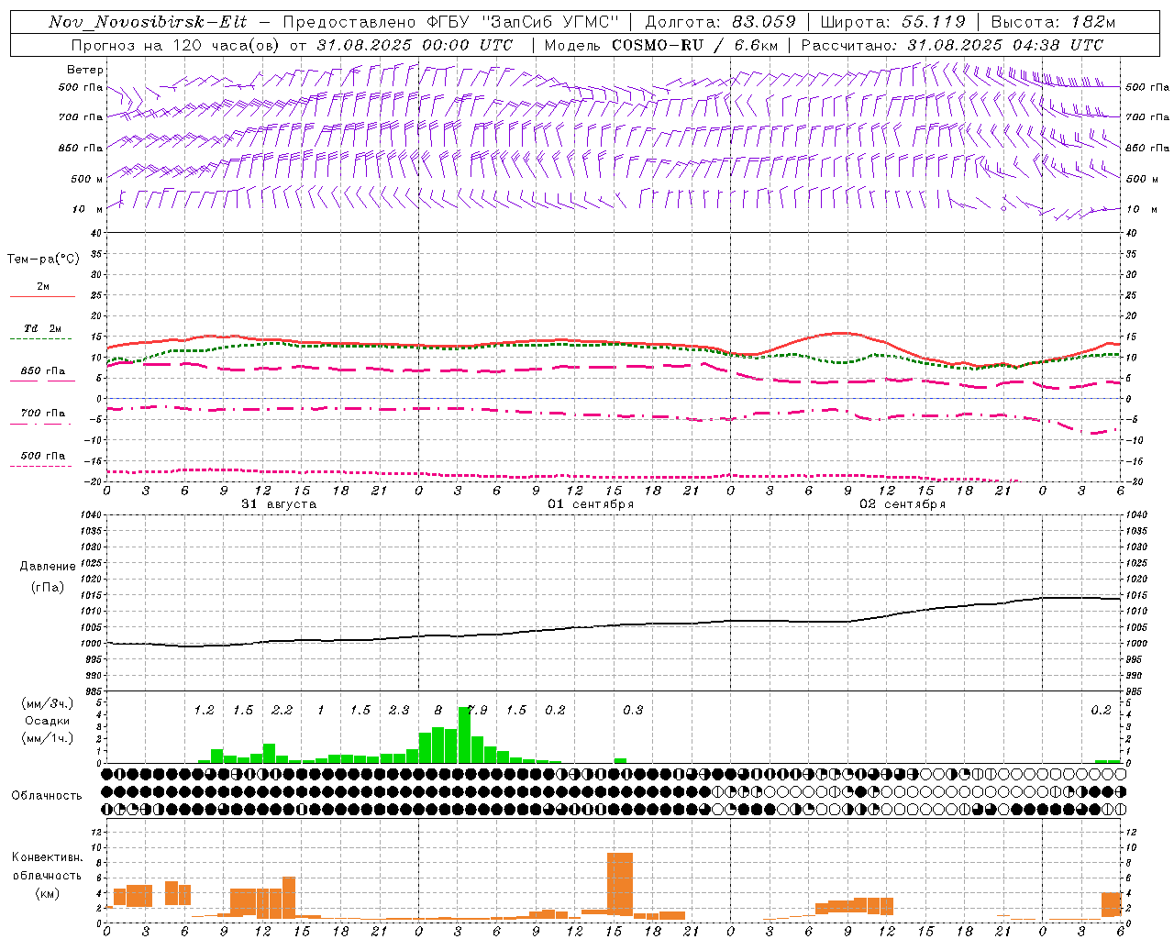Click the solid red line sample under 2м
The height and width of the screenshot is (939, 1174).
click(x=42, y=296)
